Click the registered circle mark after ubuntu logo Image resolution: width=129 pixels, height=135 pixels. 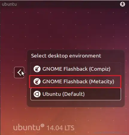pyautogui.click(x=43, y=125)
